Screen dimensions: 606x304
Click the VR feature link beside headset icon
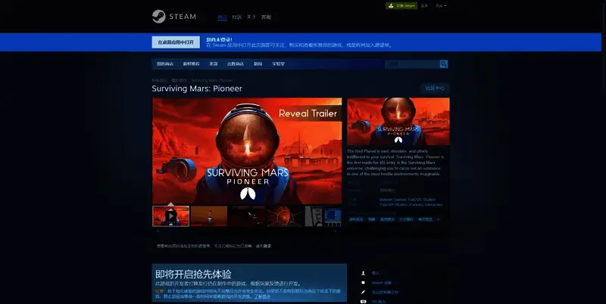coord(378,301)
